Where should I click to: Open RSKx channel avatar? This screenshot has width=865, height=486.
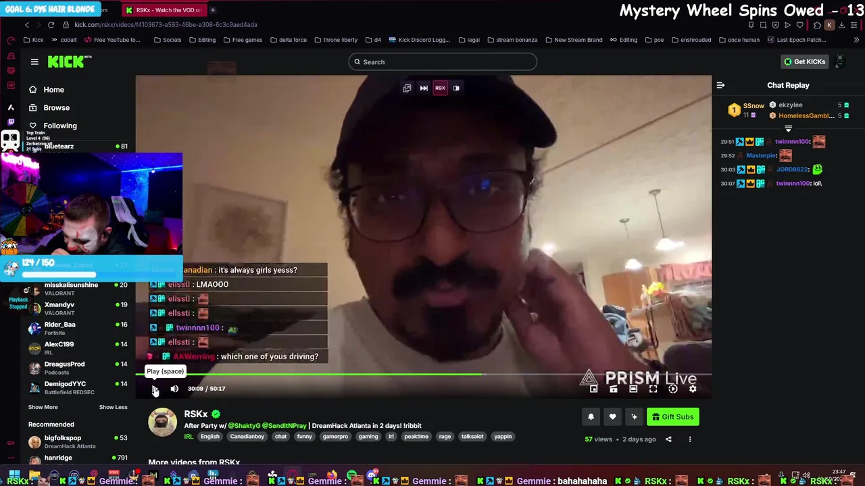162,423
